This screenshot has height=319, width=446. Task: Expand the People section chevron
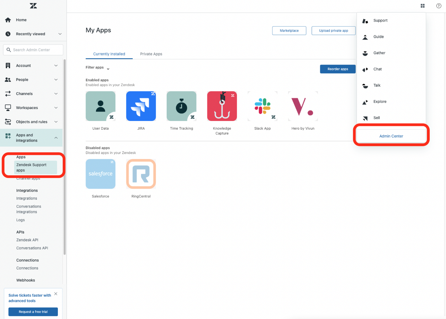(x=56, y=80)
